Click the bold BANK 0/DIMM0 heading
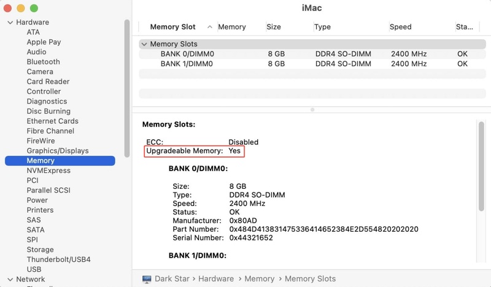This screenshot has height=287, width=491. coord(198,169)
